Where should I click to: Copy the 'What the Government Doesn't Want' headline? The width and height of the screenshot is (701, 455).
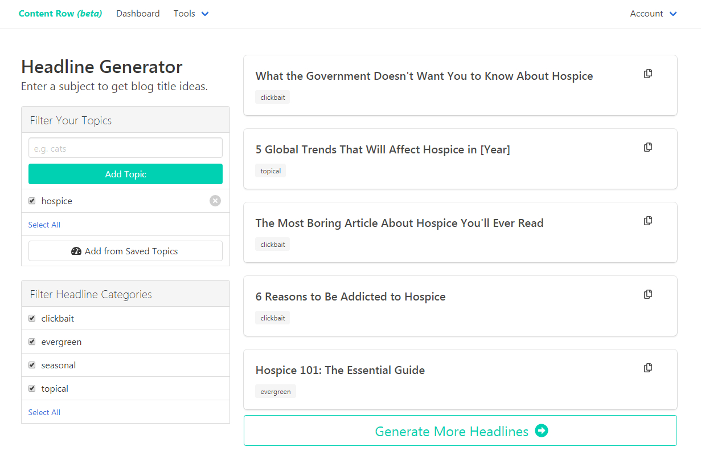point(648,74)
